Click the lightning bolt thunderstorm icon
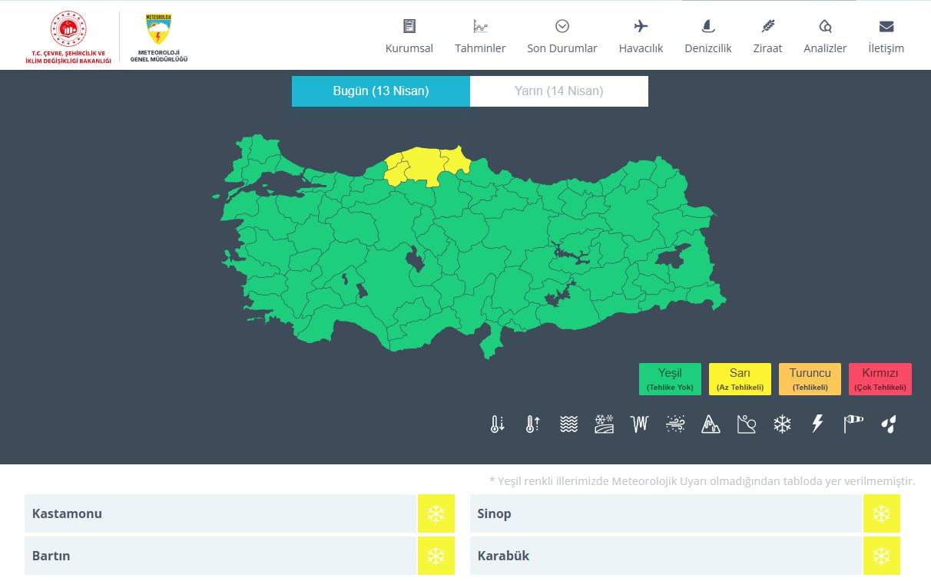931x581 pixels. [817, 424]
